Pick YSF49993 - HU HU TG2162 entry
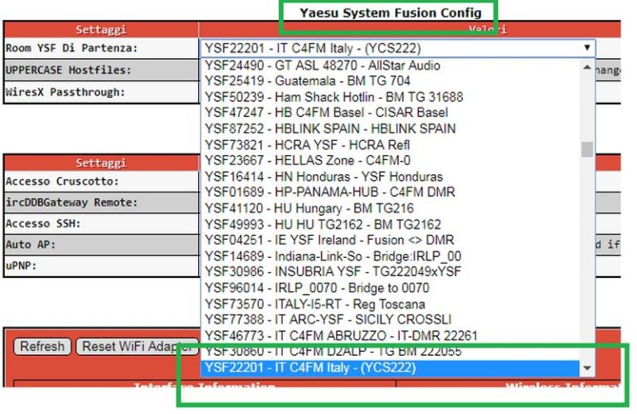The width and height of the screenshot is (637, 414). [391, 224]
